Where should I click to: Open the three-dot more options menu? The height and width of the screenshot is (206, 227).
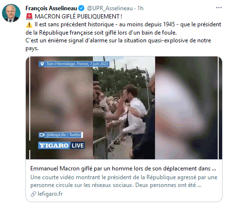(219, 8)
